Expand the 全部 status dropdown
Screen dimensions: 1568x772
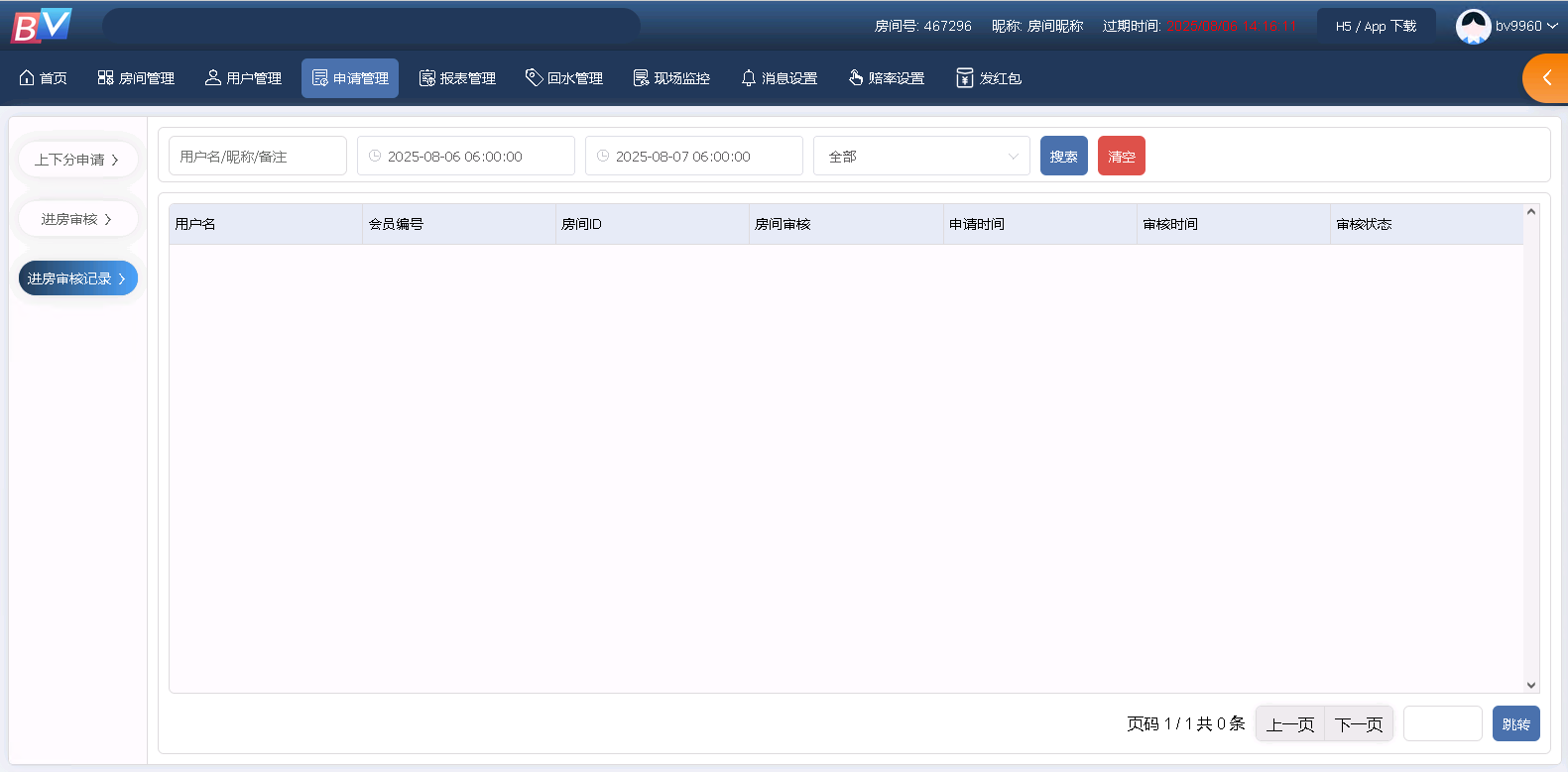921,157
